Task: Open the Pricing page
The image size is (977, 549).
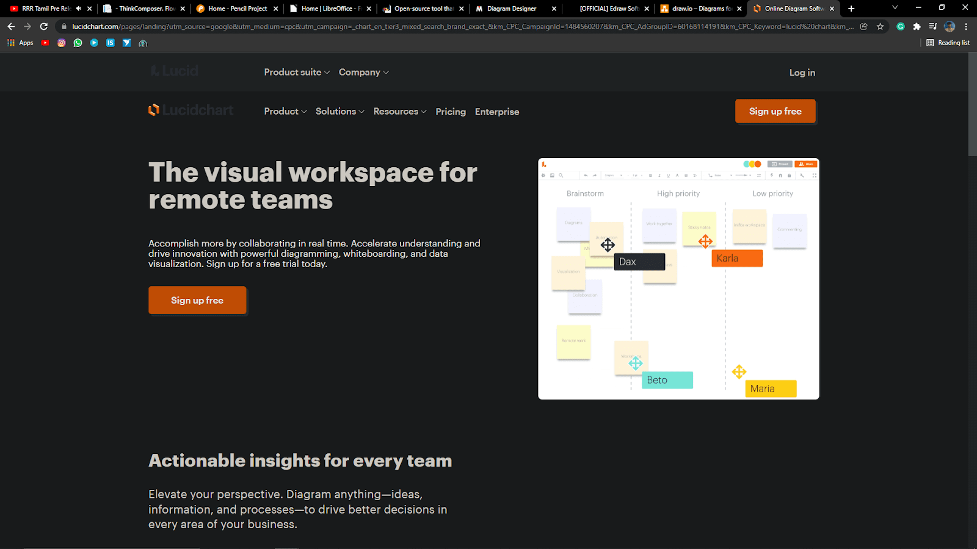Action: [x=451, y=112]
